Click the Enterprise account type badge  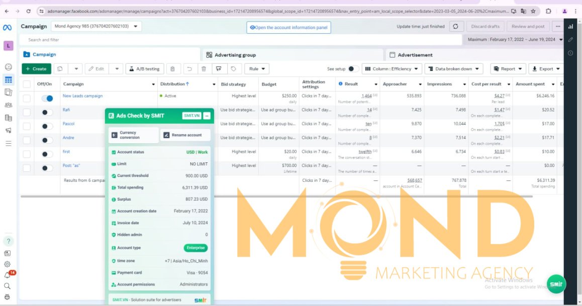coord(196,248)
